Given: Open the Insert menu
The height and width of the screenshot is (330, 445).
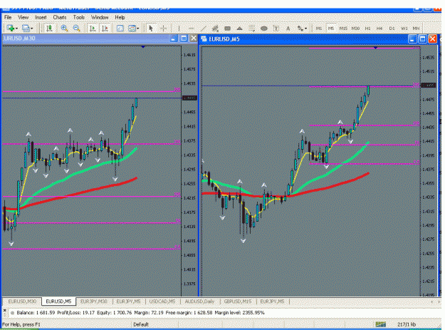Looking at the screenshot, I should [41, 17].
